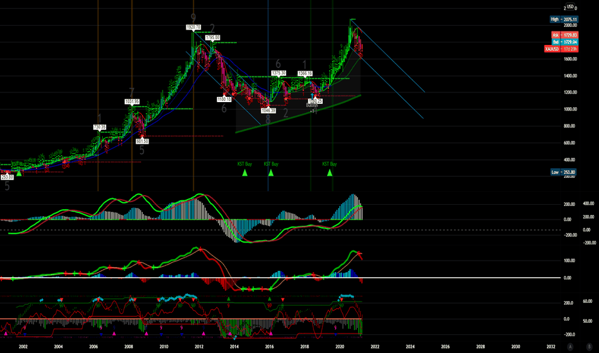
Task: Click the 600.00 price scale value
Action: point(569,142)
